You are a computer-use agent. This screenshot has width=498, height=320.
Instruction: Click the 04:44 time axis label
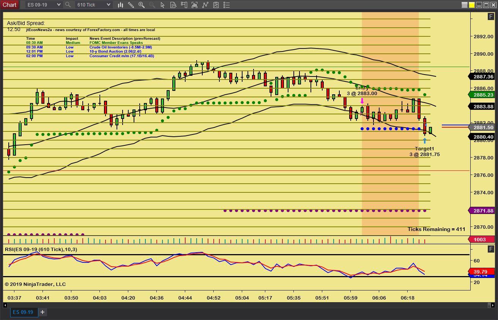pyautogui.click(x=185, y=298)
